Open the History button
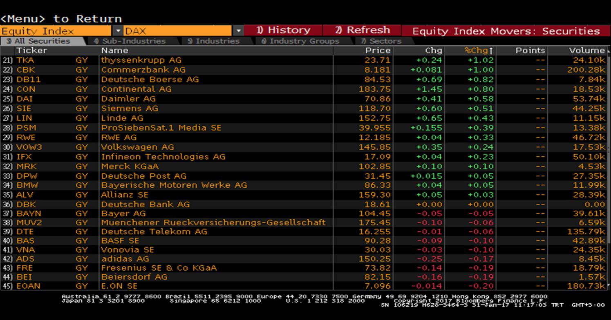 pos(283,31)
